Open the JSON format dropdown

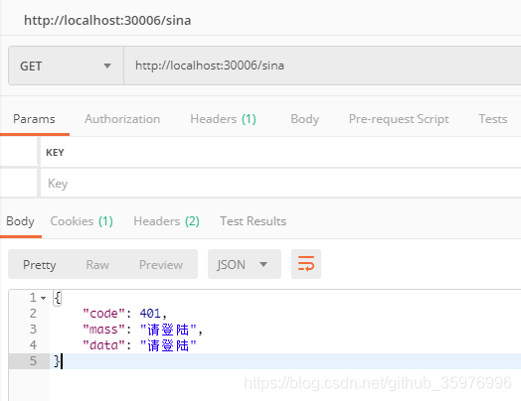[x=245, y=264]
